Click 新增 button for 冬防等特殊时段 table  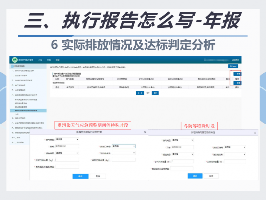point(237,83)
